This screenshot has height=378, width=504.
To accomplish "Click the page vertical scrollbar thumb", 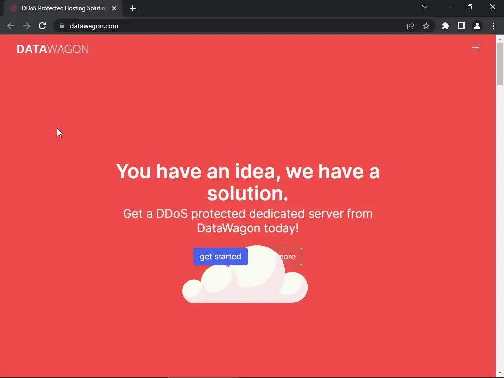I will [x=500, y=63].
